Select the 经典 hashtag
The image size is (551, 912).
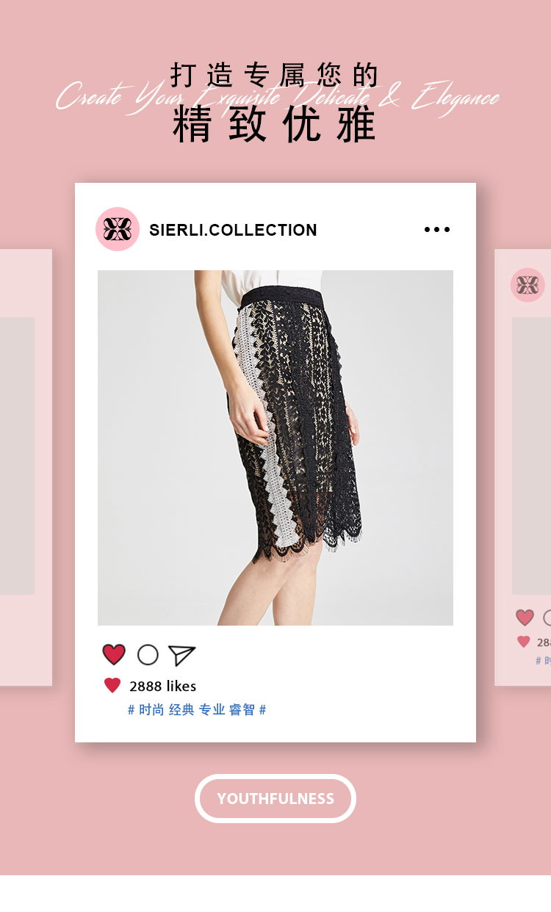[x=182, y=710]
